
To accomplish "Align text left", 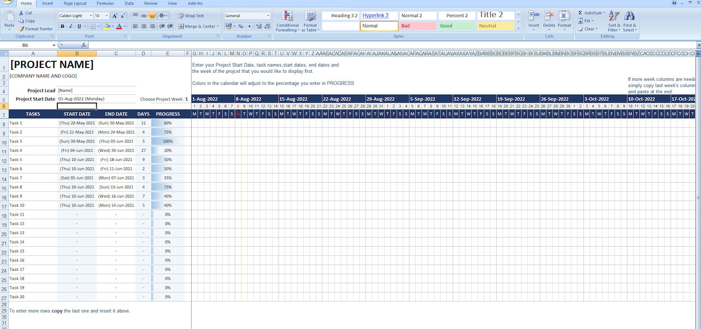I will click(x=136, y=26).
